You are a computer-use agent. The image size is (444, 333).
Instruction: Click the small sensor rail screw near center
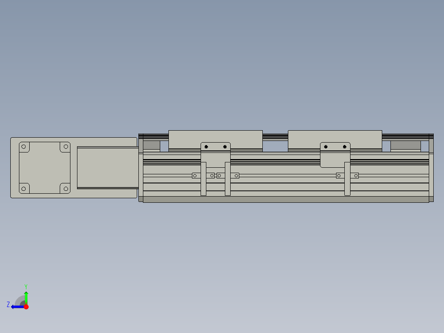point(219,175)
